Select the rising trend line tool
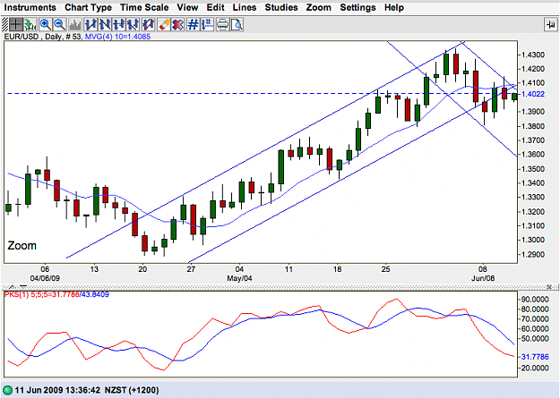The image size is (560, 398). tap(90, 25)
